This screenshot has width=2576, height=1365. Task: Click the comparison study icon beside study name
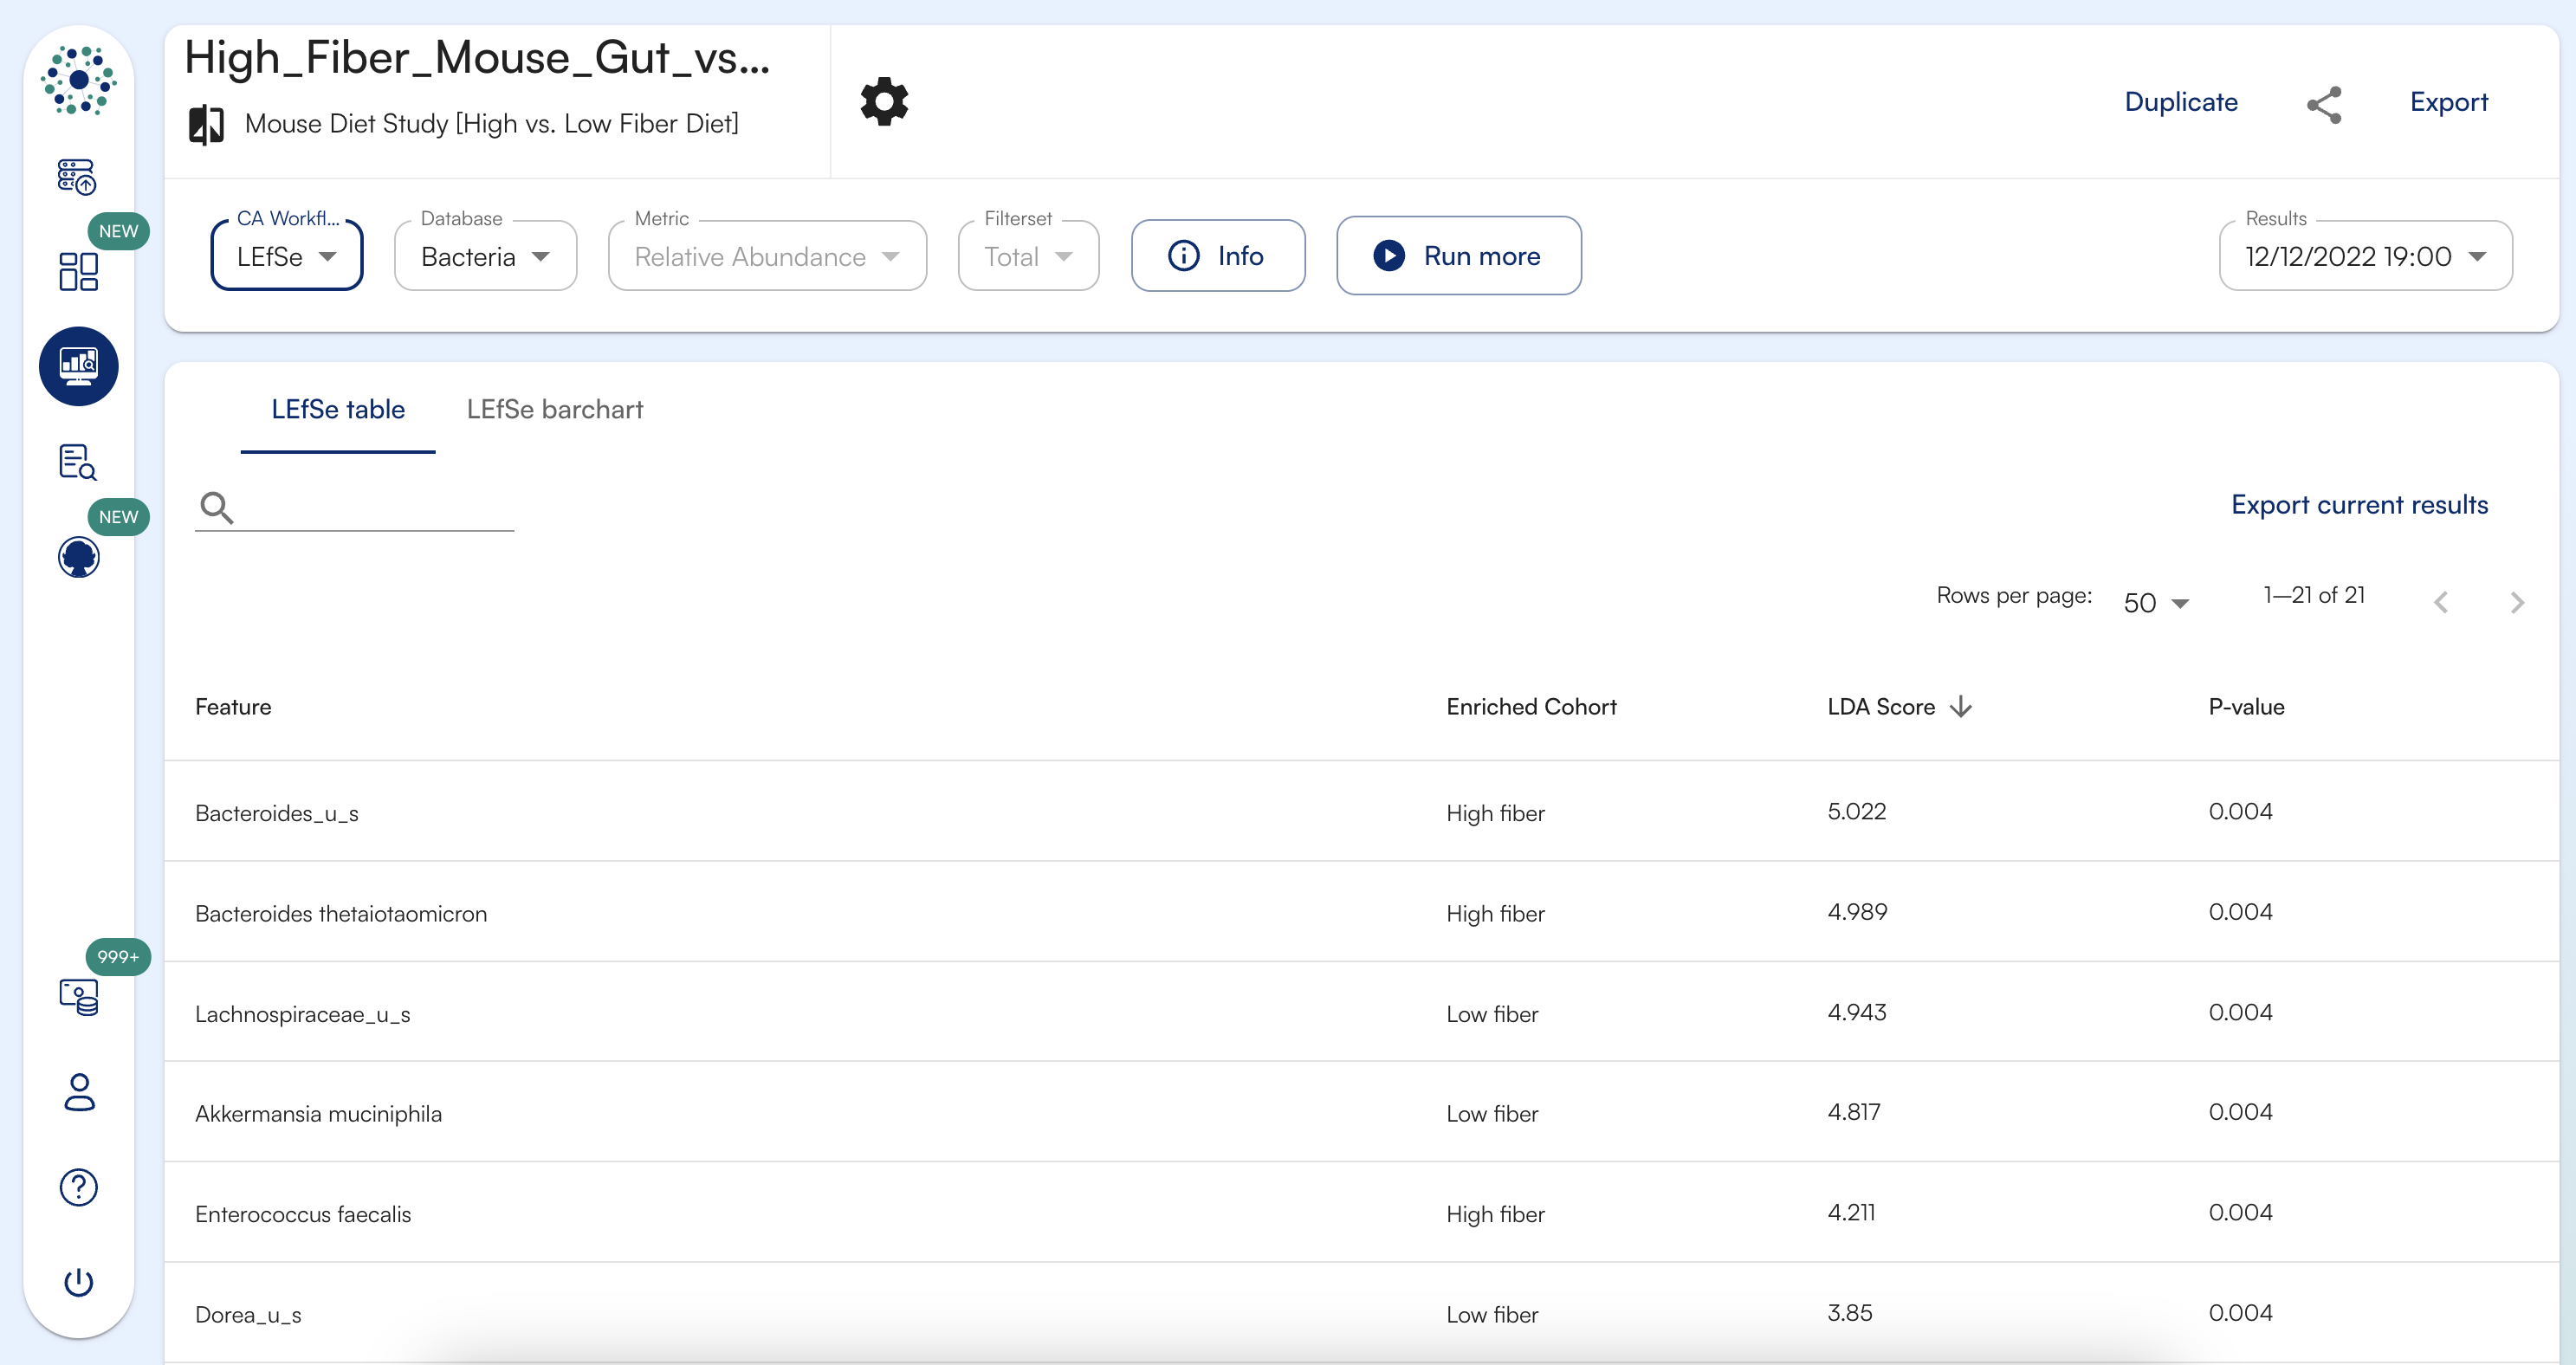pos(206,125)
